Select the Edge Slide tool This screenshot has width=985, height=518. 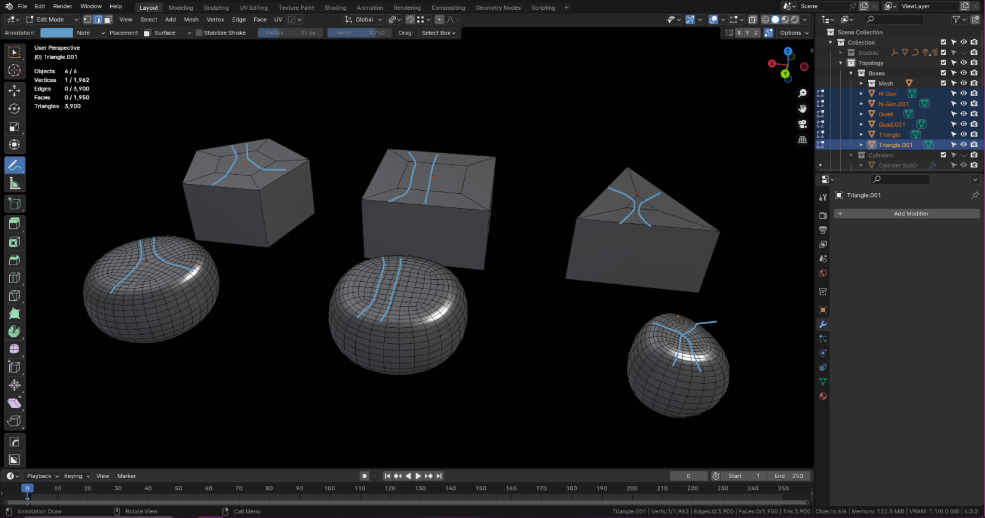[15, 367]
